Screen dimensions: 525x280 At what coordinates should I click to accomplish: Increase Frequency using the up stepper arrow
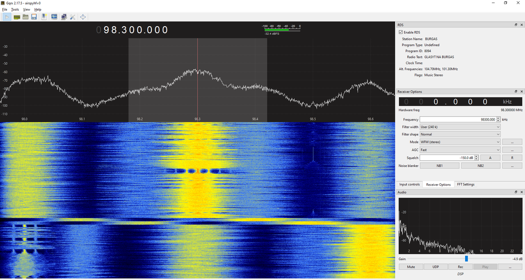pyautogui.click(x=498, y=118)
